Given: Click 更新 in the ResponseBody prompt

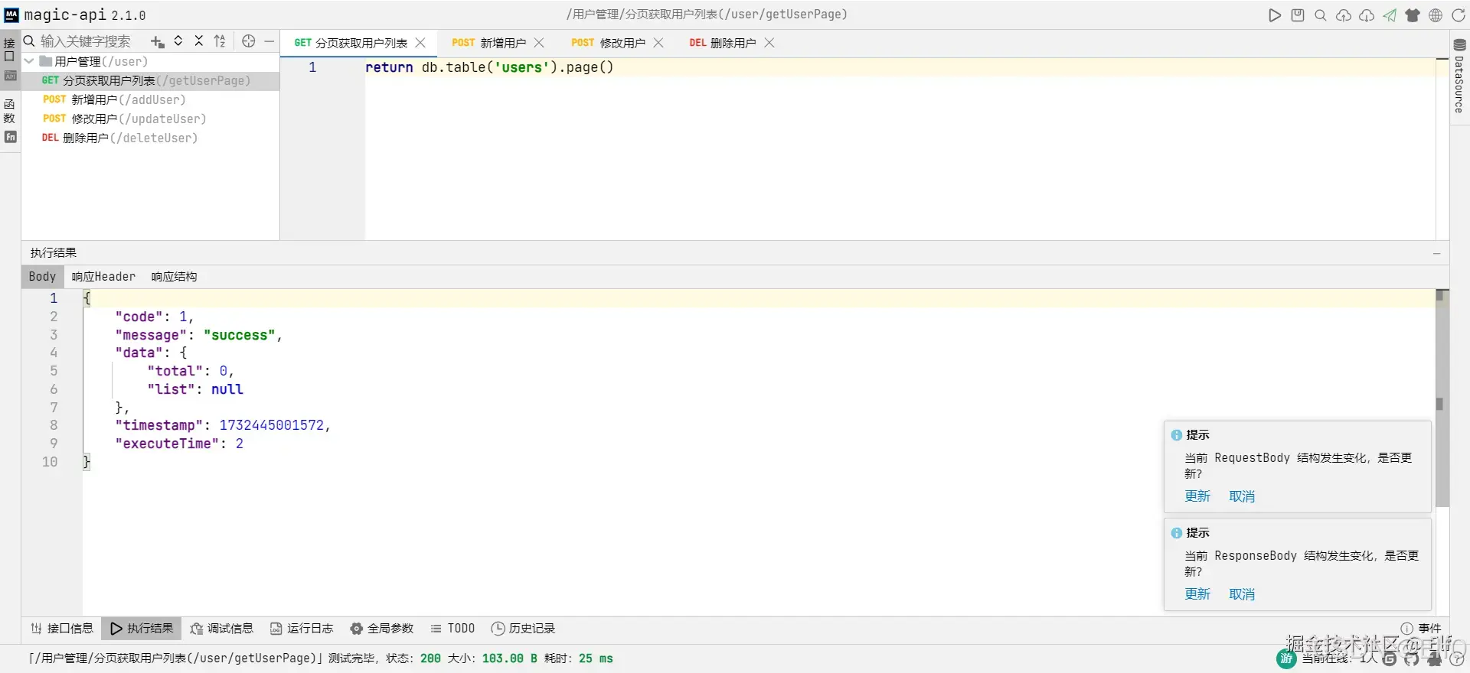Looking at the screenshot, I should (1197, 594).
